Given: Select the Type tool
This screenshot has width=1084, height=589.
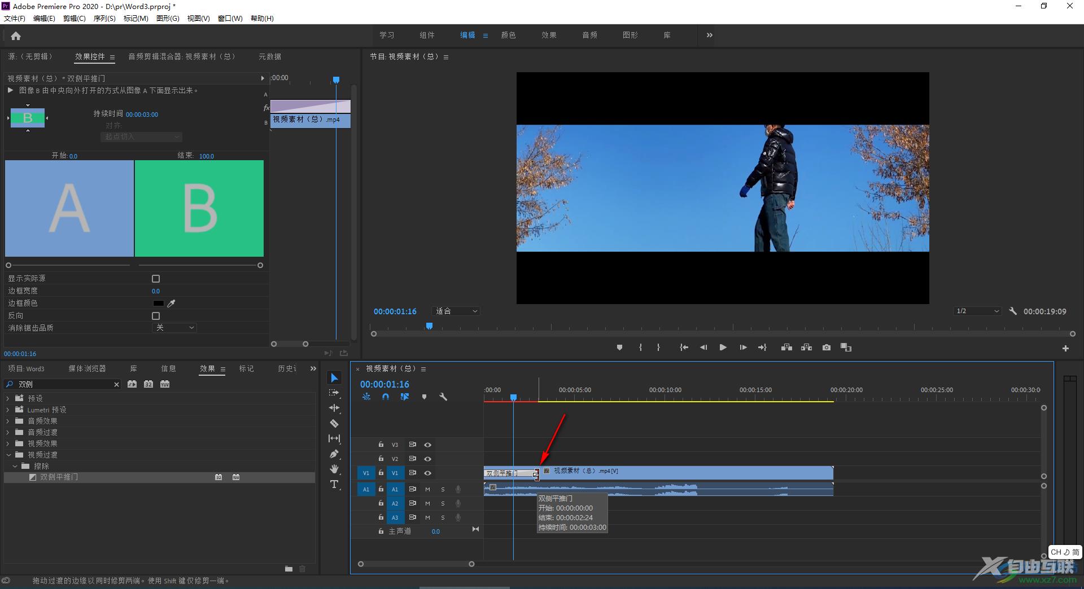Looking at the screenshot, I should [334, 484].
